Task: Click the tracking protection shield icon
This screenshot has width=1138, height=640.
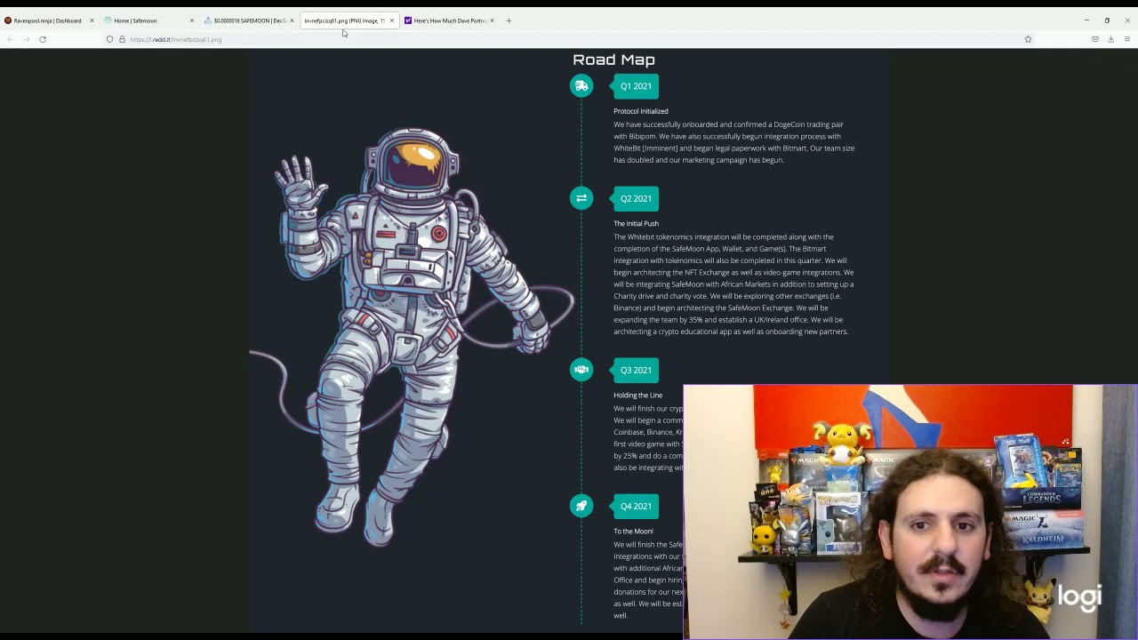Action: click(x=110, y=39)
